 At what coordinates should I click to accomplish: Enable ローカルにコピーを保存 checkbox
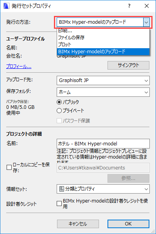(x=9, y=167)
